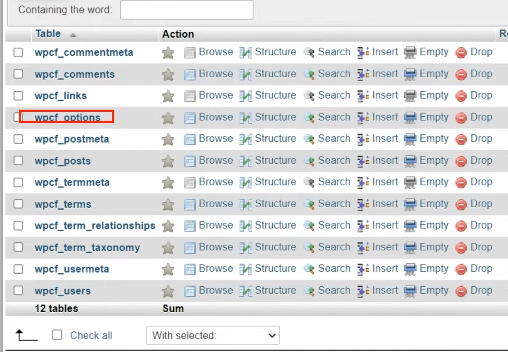
Task: Favorite the wpcf_terms table
Action: pyautogui.click(x=167, y=204)
